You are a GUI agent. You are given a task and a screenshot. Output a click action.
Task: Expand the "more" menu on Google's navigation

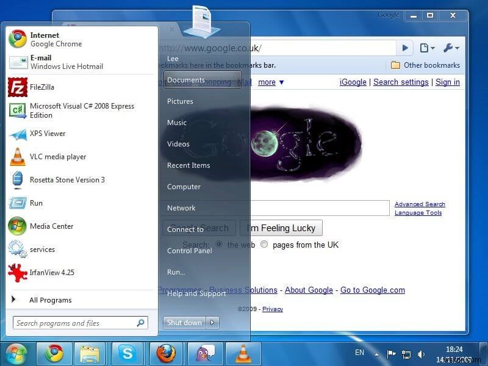(267, 82)
